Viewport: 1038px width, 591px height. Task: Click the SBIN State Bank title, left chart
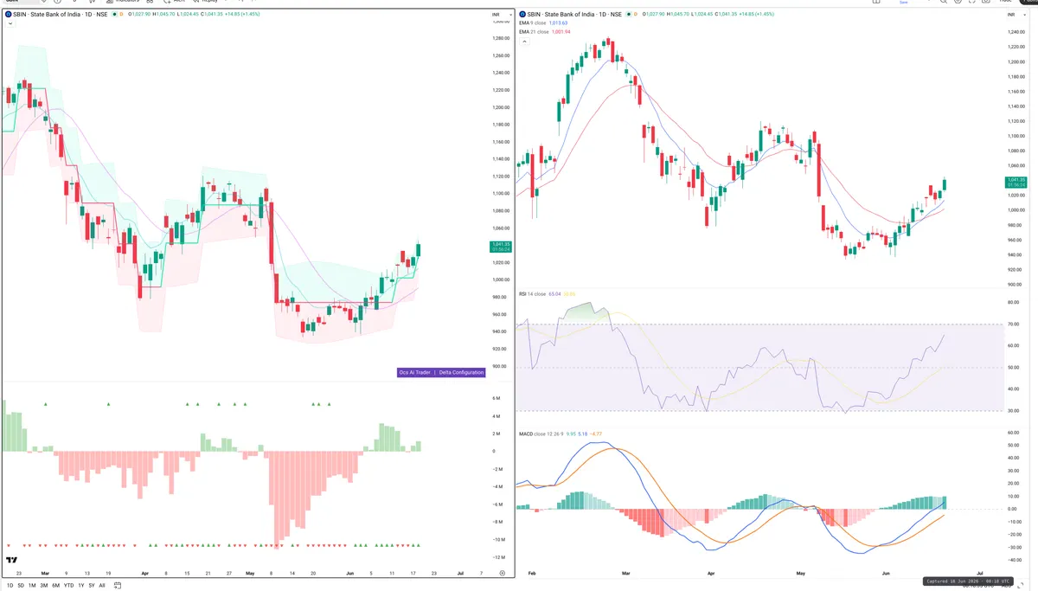point(60,15)
